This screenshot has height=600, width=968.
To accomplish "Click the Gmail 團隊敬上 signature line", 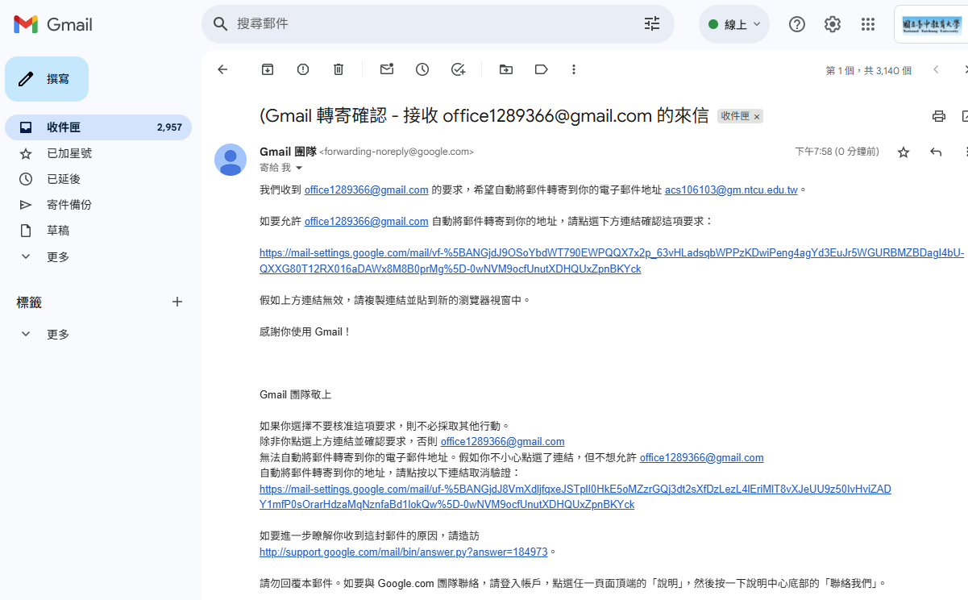I will coord(295,395).
